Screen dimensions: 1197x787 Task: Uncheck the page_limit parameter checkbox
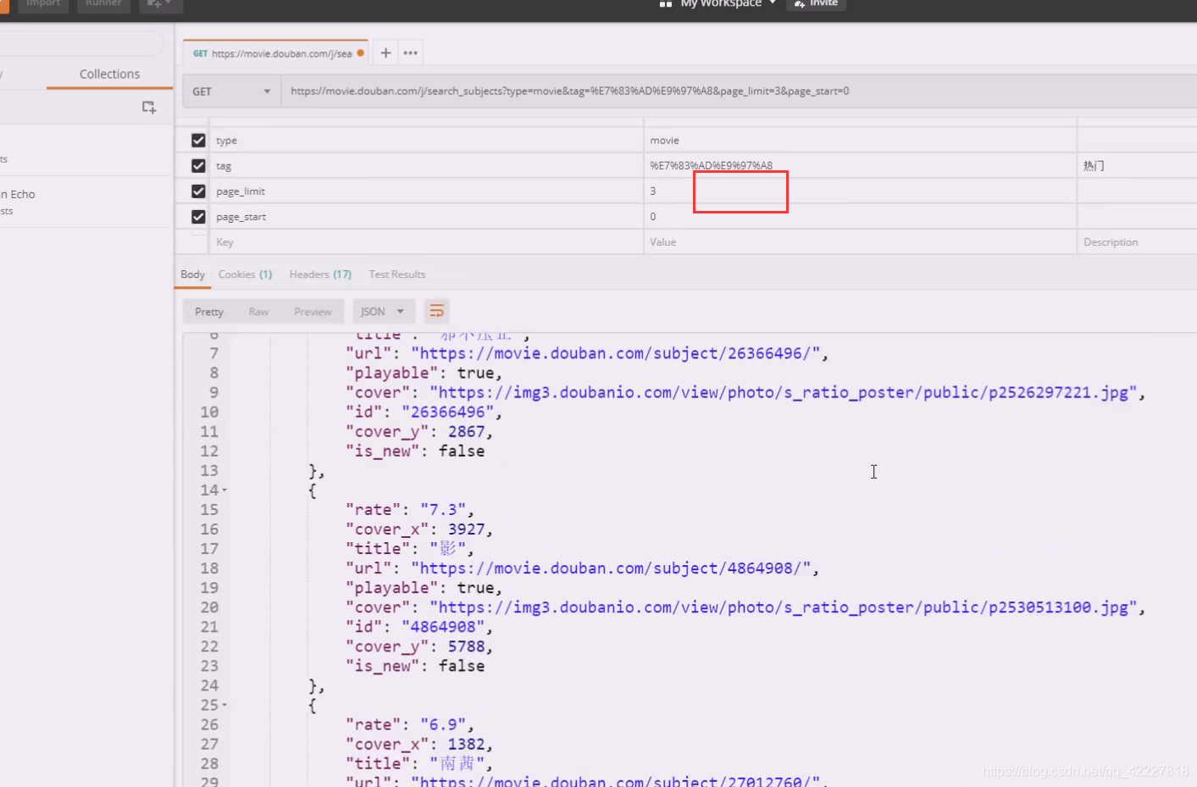[198, 191]
